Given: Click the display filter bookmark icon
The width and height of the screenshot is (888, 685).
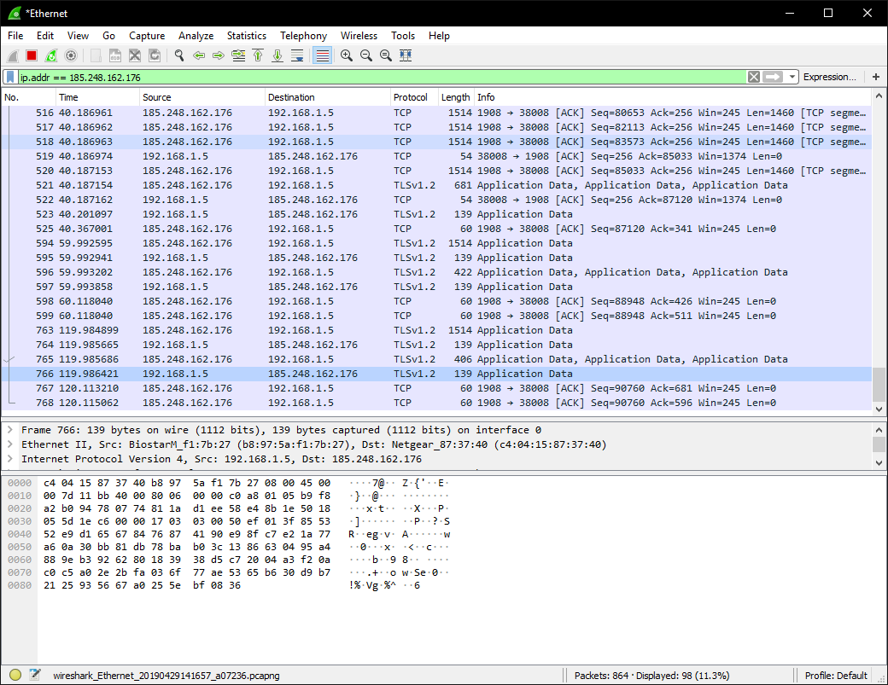Looking at the screenshot, I should pyautogui.click(x=10, y=77).
